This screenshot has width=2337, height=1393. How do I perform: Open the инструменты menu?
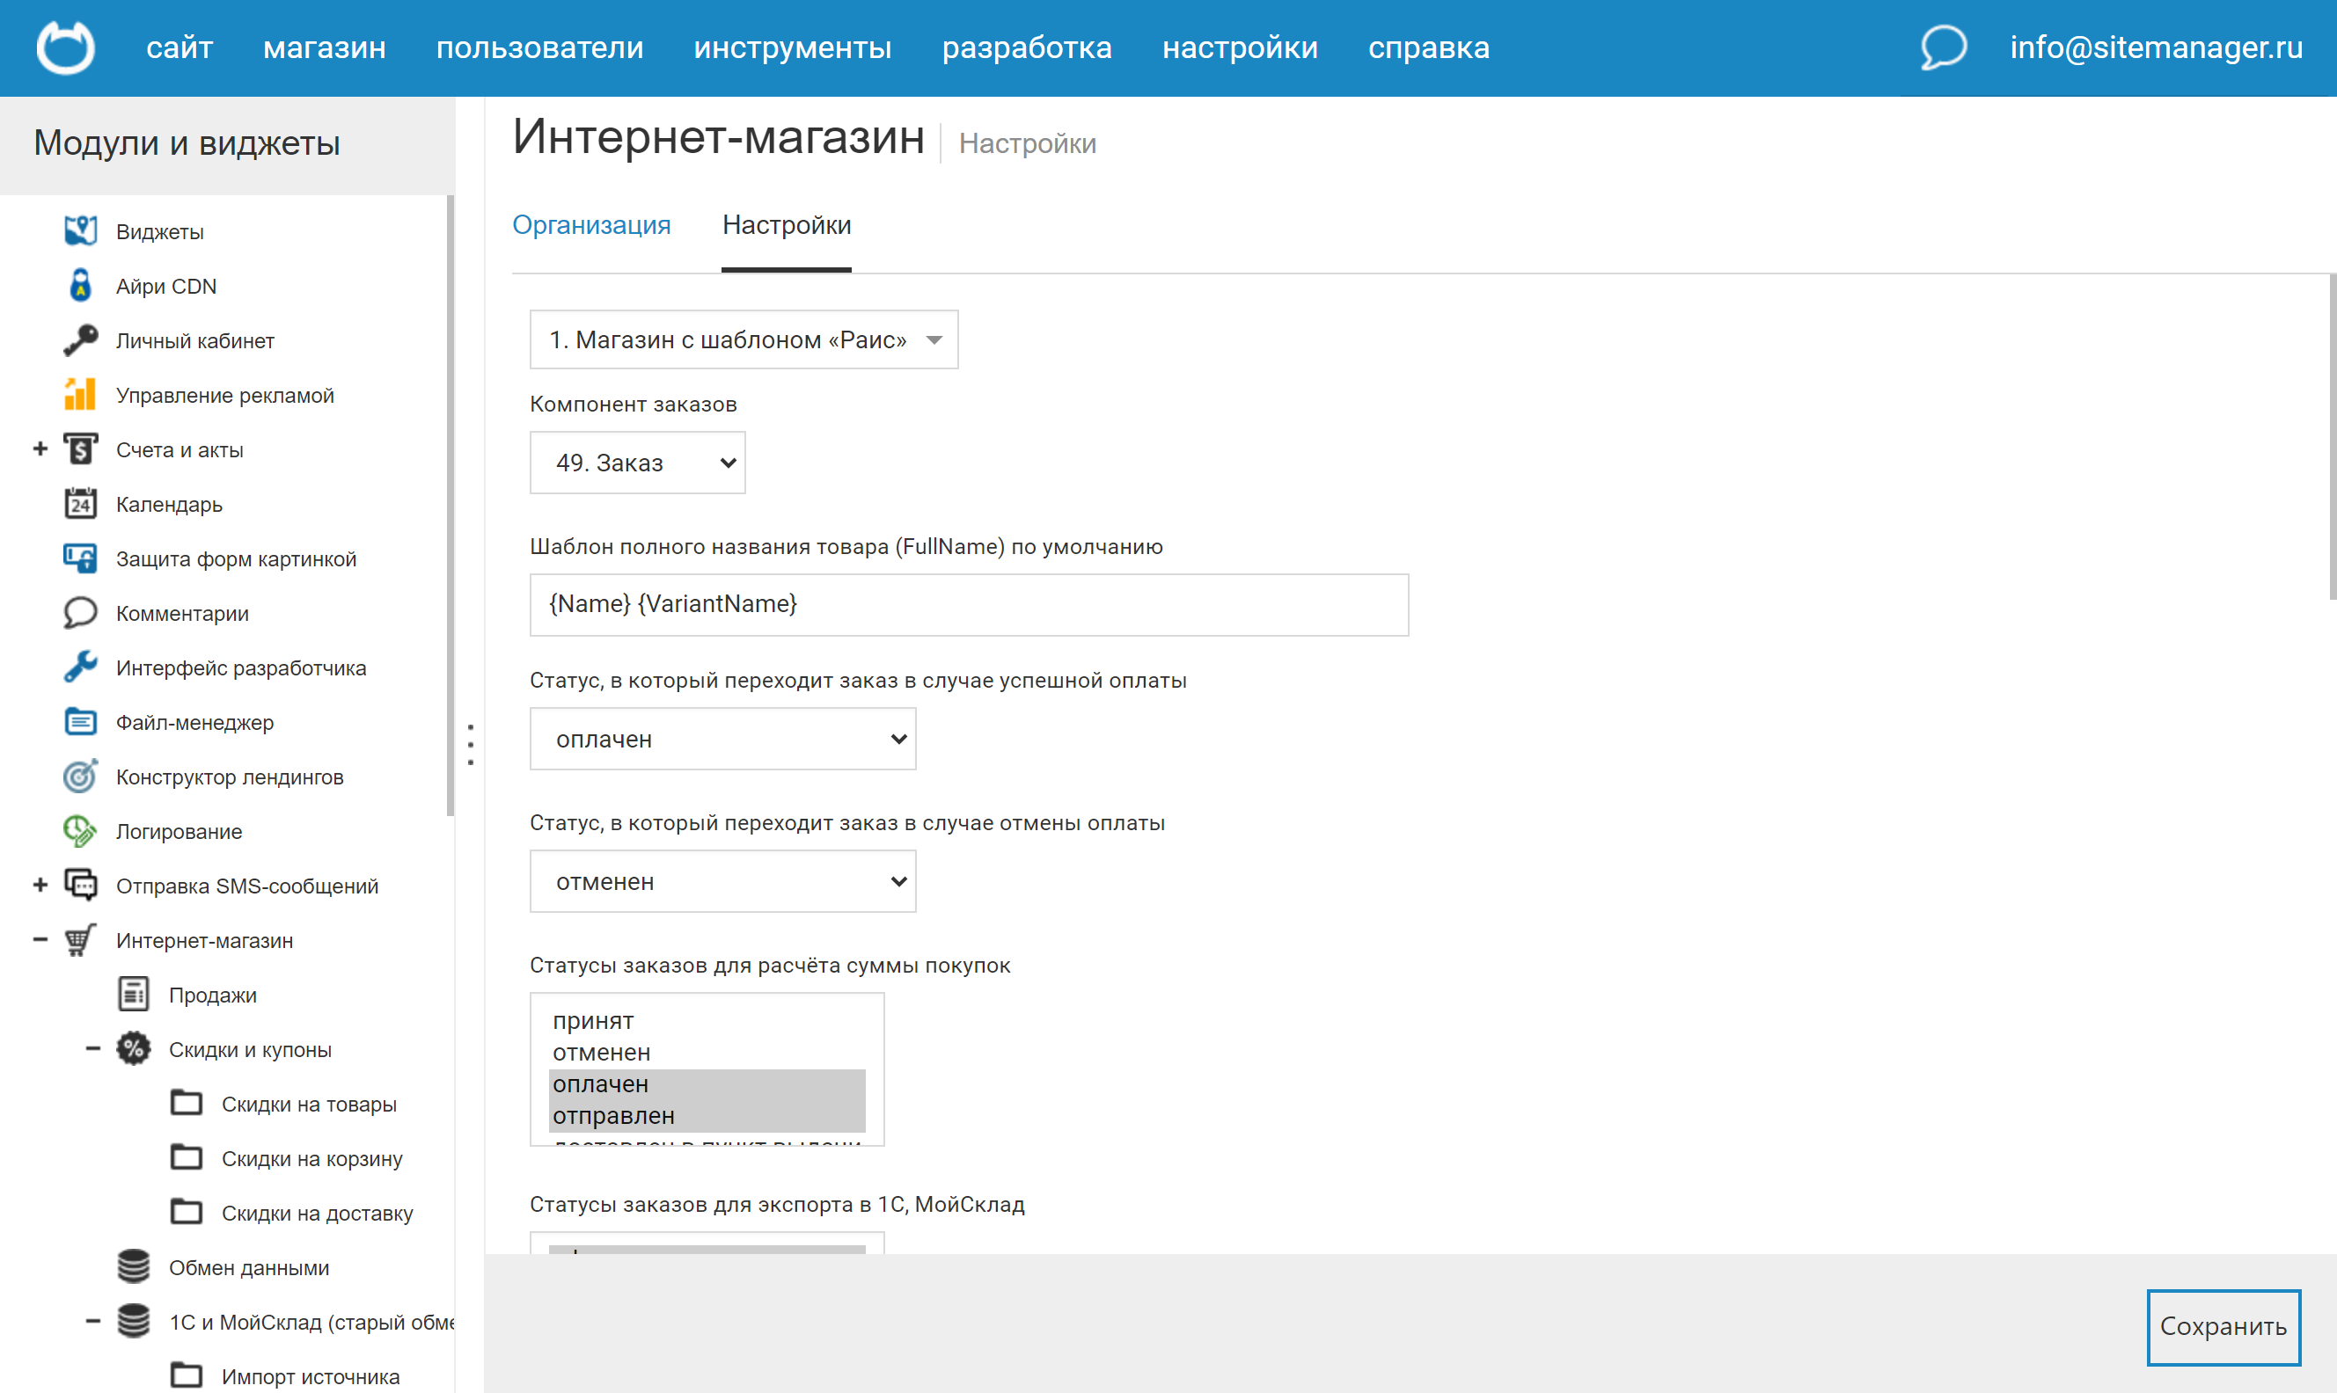coord(793,47)
